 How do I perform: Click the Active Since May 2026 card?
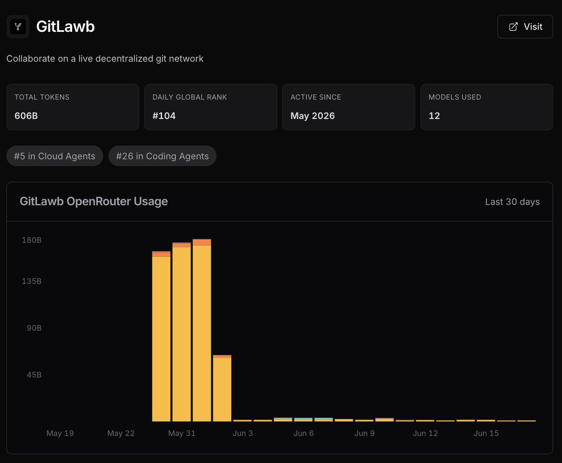tap(348, 107)
